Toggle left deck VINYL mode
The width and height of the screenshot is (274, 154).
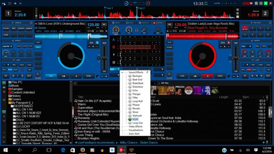click(x=38, y=47)
